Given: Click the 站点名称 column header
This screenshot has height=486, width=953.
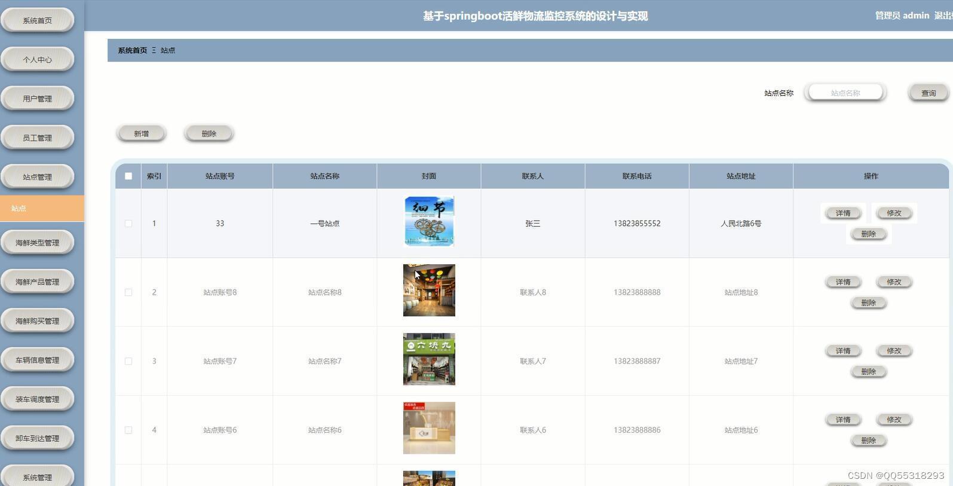Looking at the screenshot, I should coord(324,176).
